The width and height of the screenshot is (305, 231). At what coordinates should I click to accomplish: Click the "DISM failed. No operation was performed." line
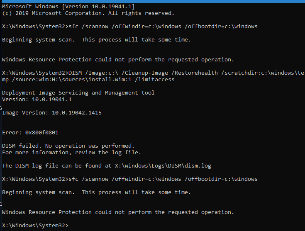click(68, 146)
